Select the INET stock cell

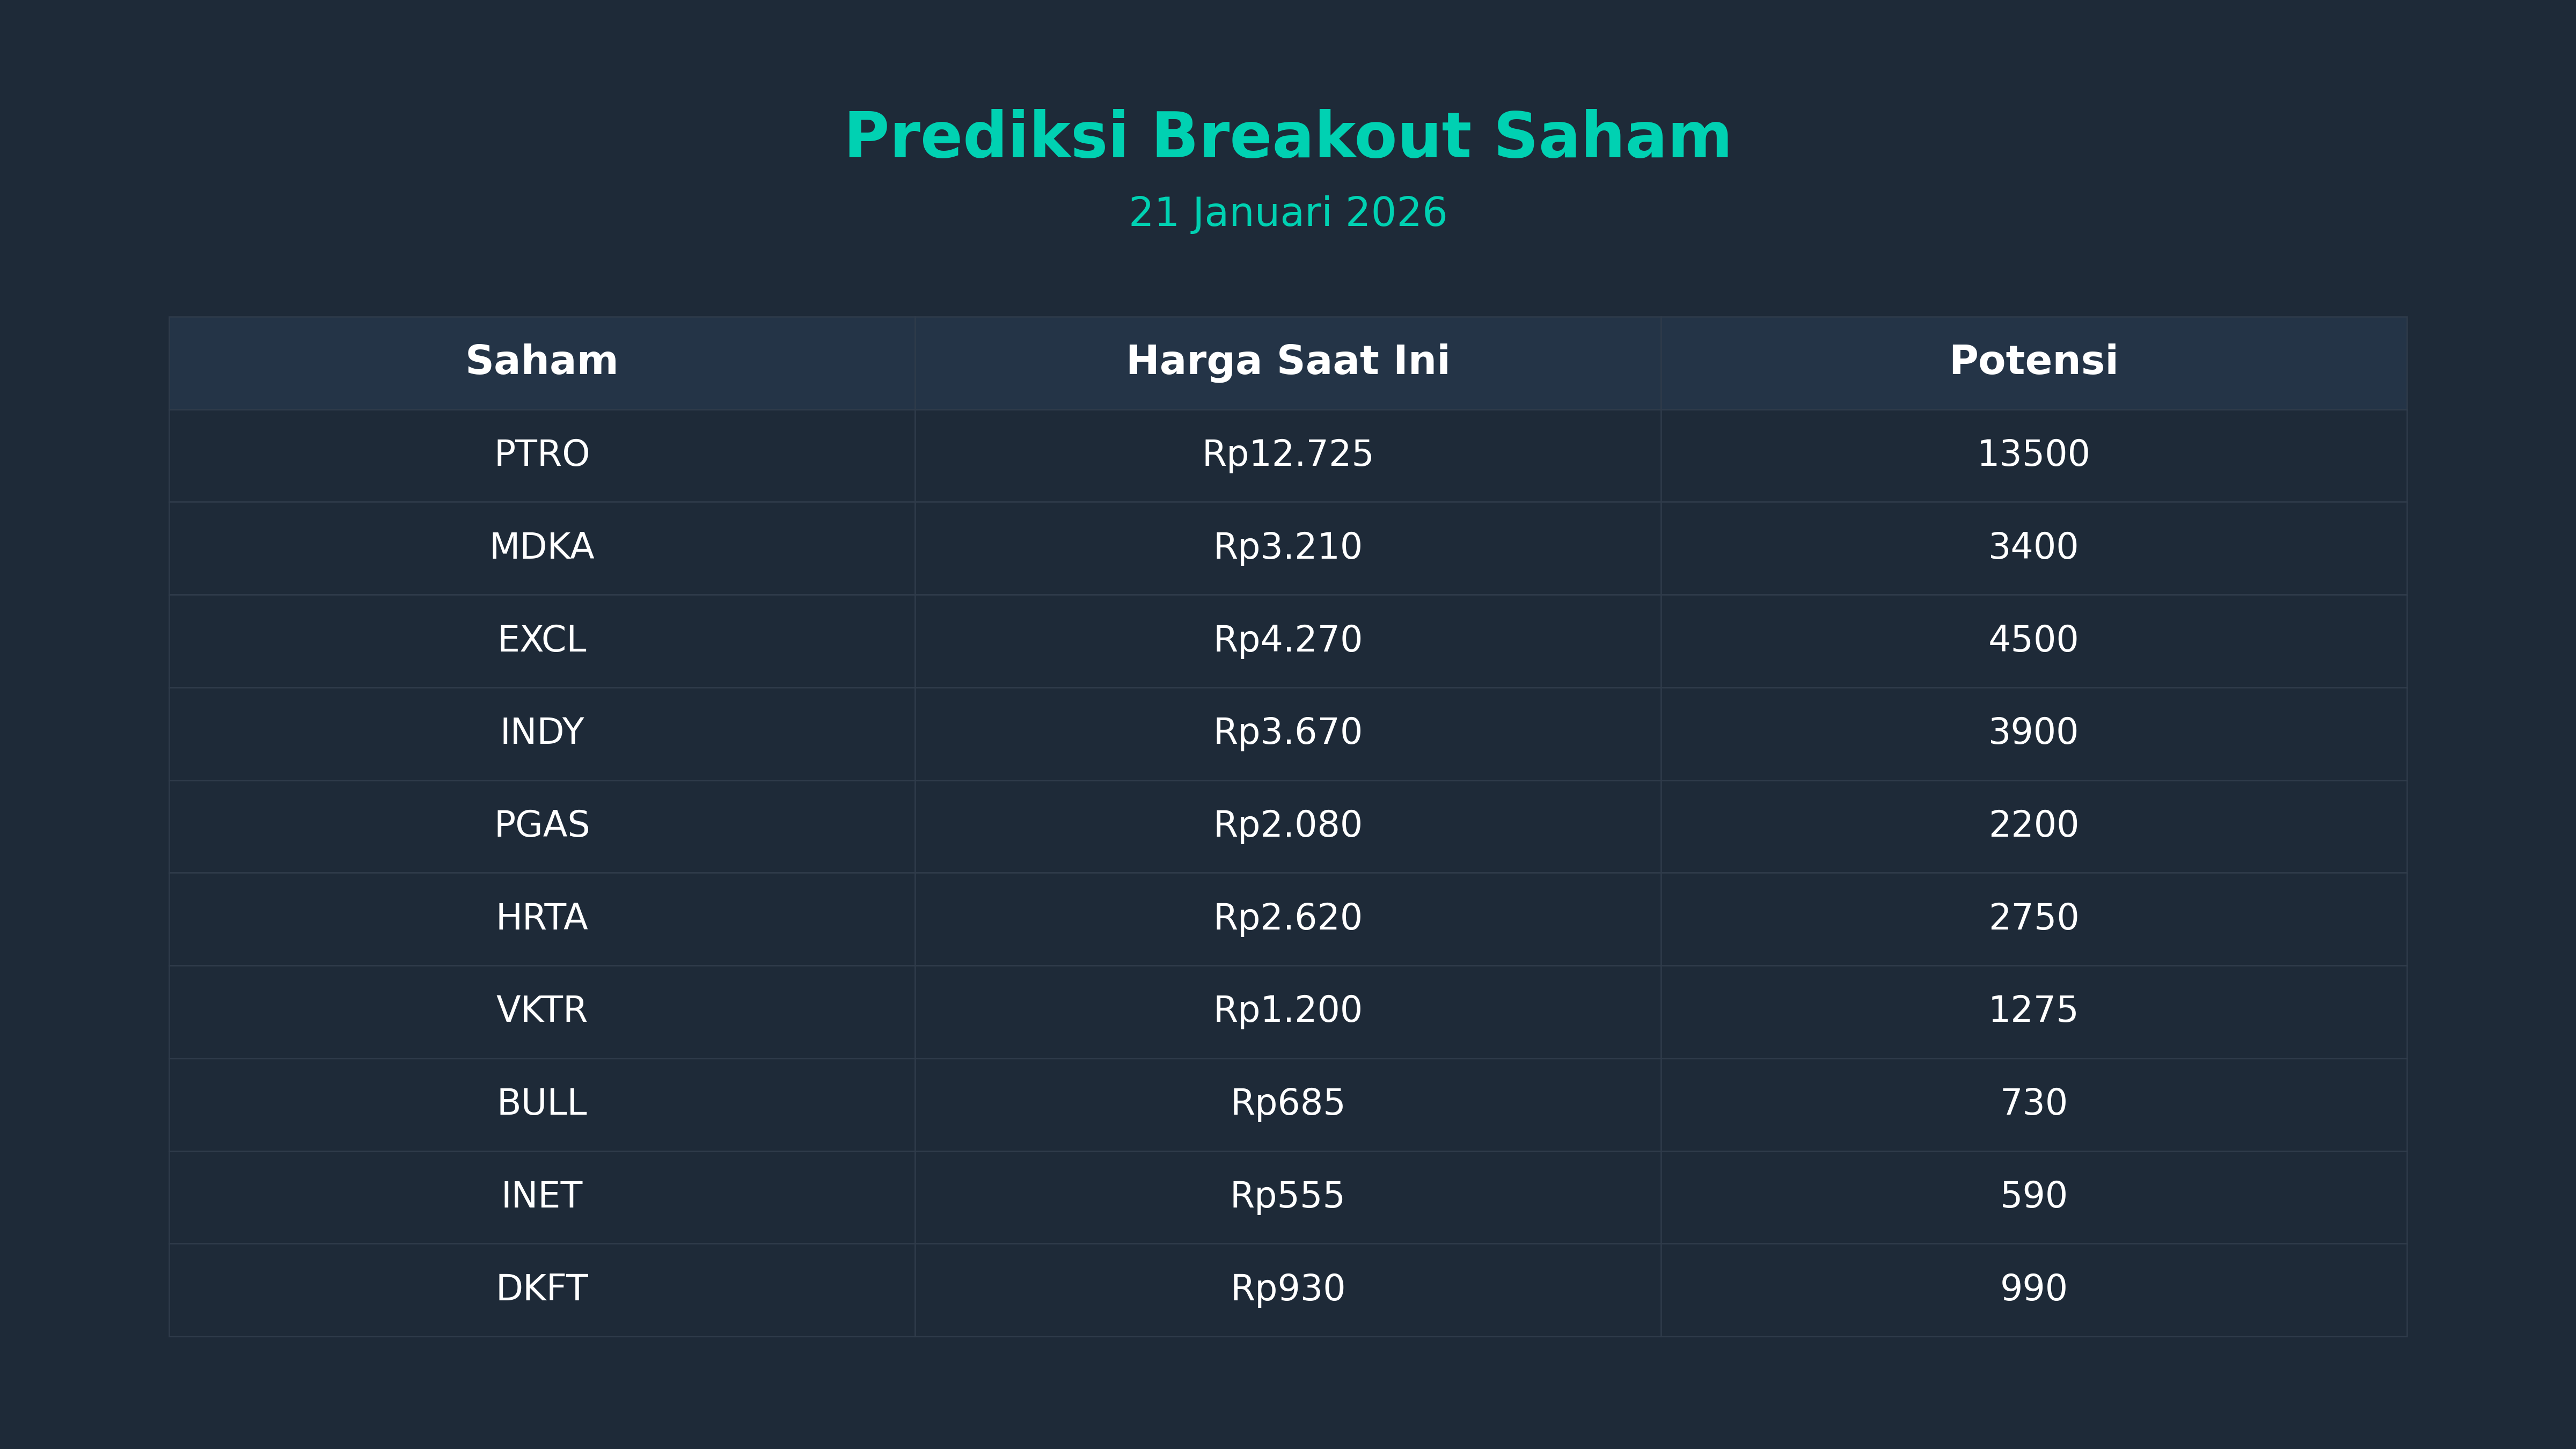coord(541,1196)
